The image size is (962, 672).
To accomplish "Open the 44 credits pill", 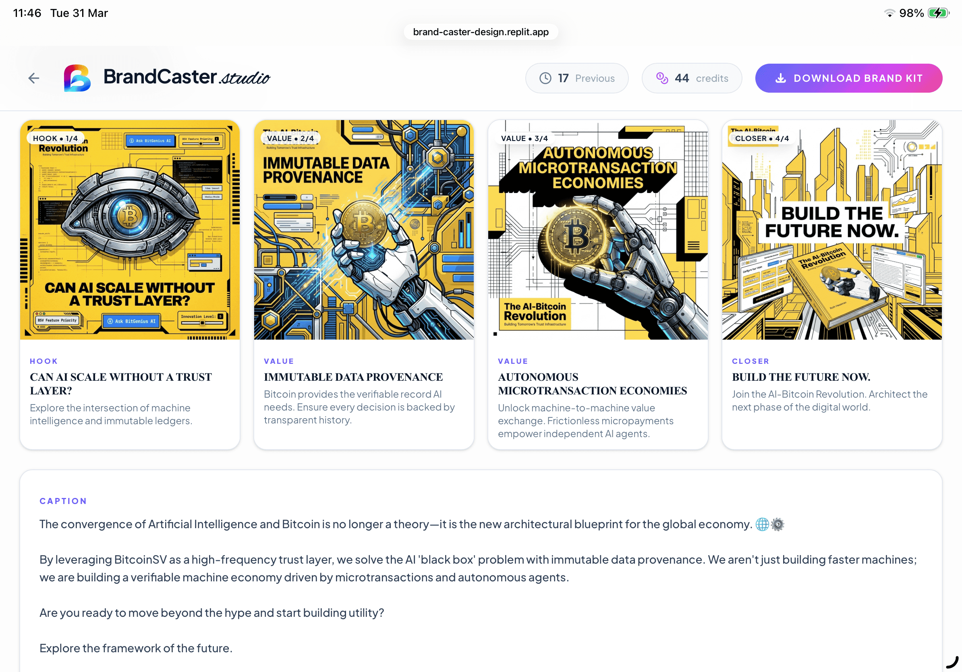I will pyautogui.click(x=692, y=78).
